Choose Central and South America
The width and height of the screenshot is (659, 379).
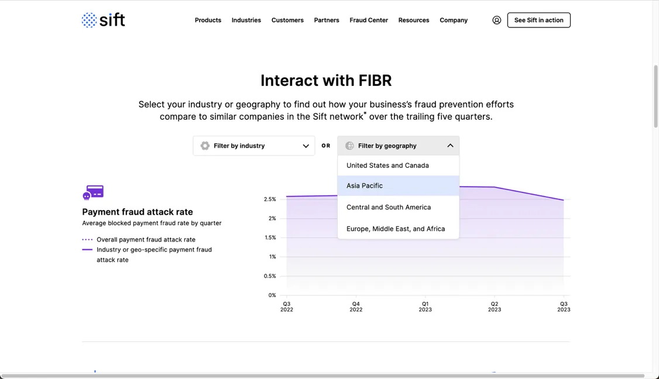click(398, 207)
